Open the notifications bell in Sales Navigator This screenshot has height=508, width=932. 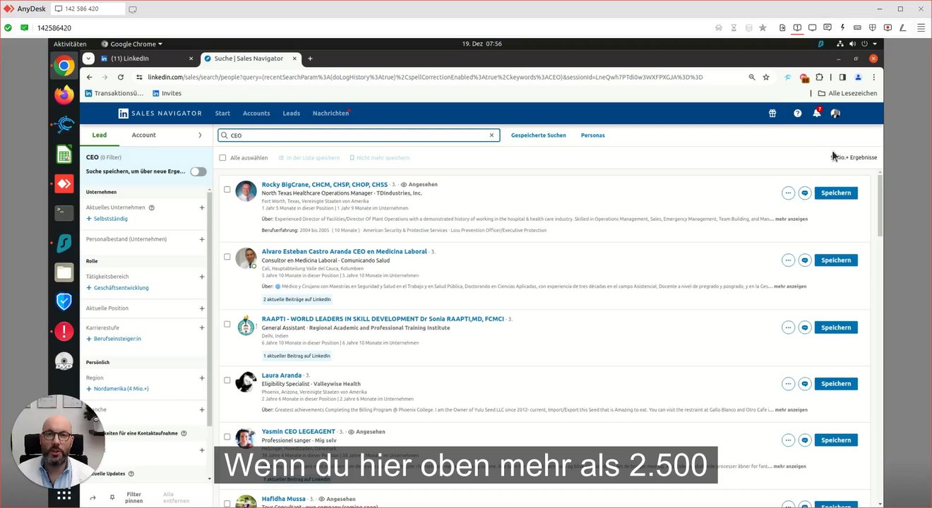tap(817, 113)
